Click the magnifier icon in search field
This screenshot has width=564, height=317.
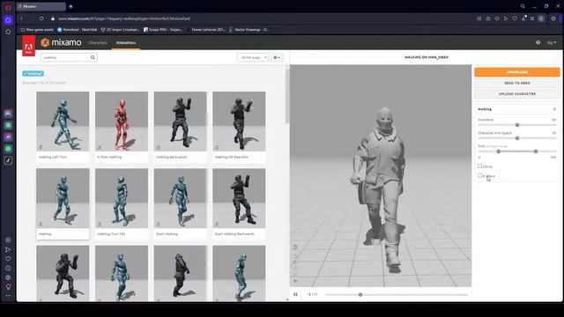[x=93, y=57]
